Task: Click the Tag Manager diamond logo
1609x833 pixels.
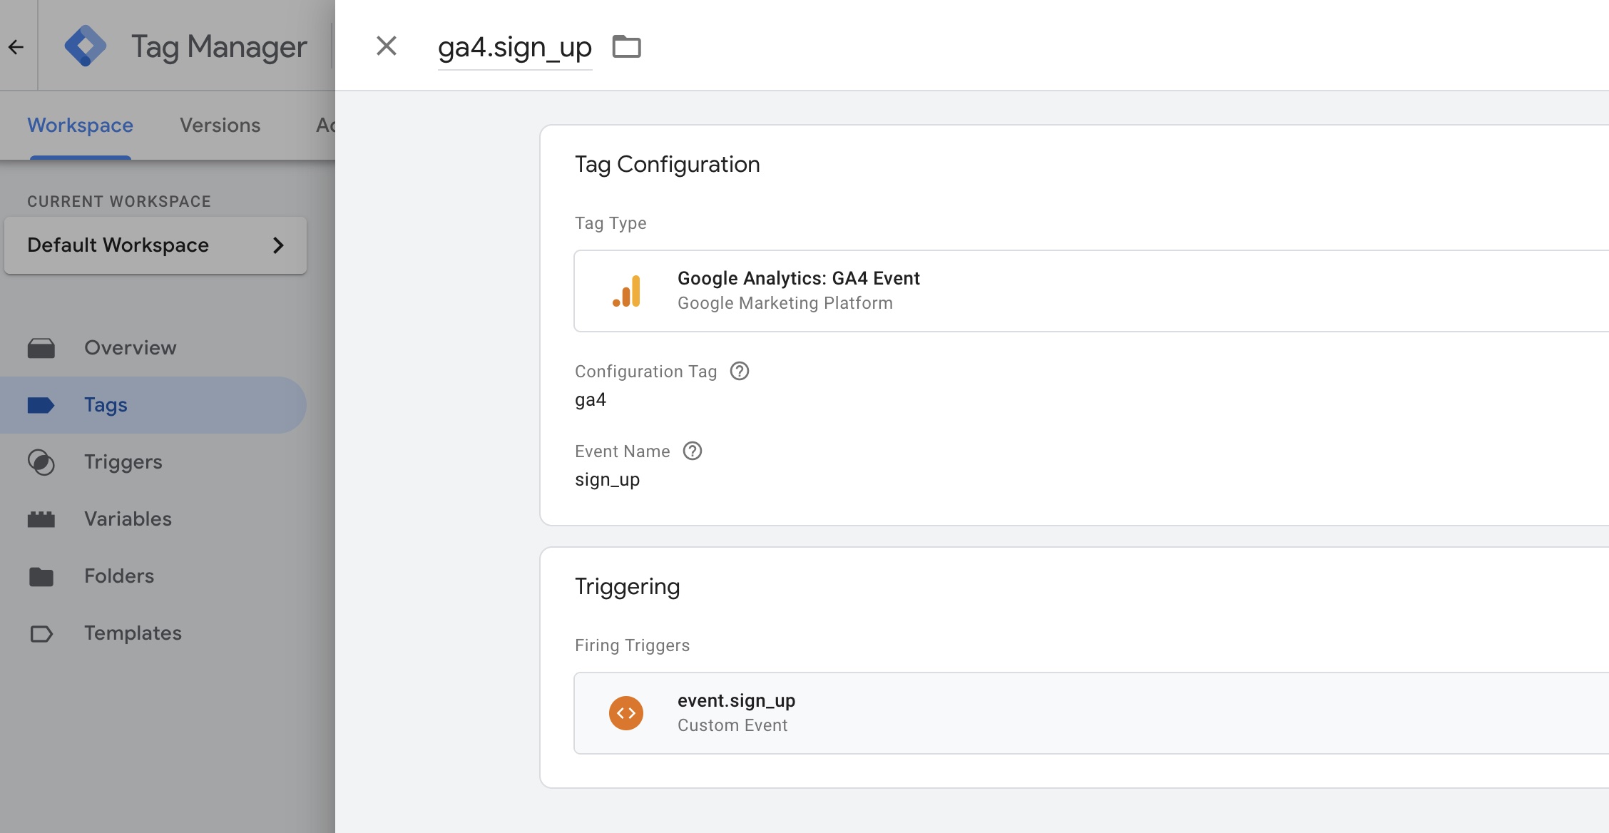Action: [x=85, y=46]
